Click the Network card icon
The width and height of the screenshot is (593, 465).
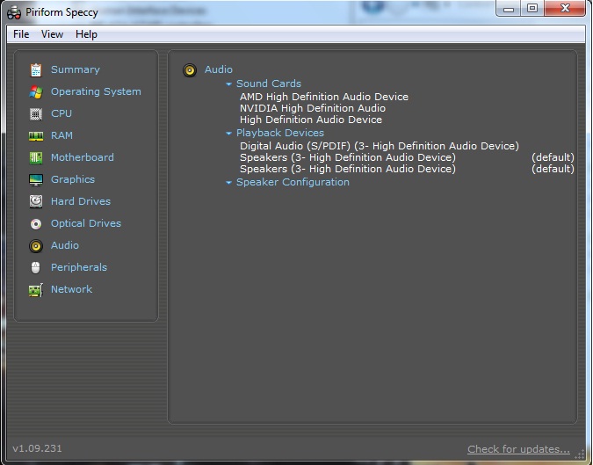[36, 290]
